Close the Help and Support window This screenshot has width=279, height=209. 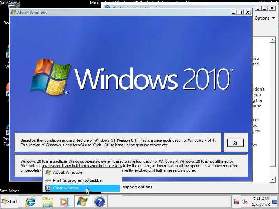[272, 8]
